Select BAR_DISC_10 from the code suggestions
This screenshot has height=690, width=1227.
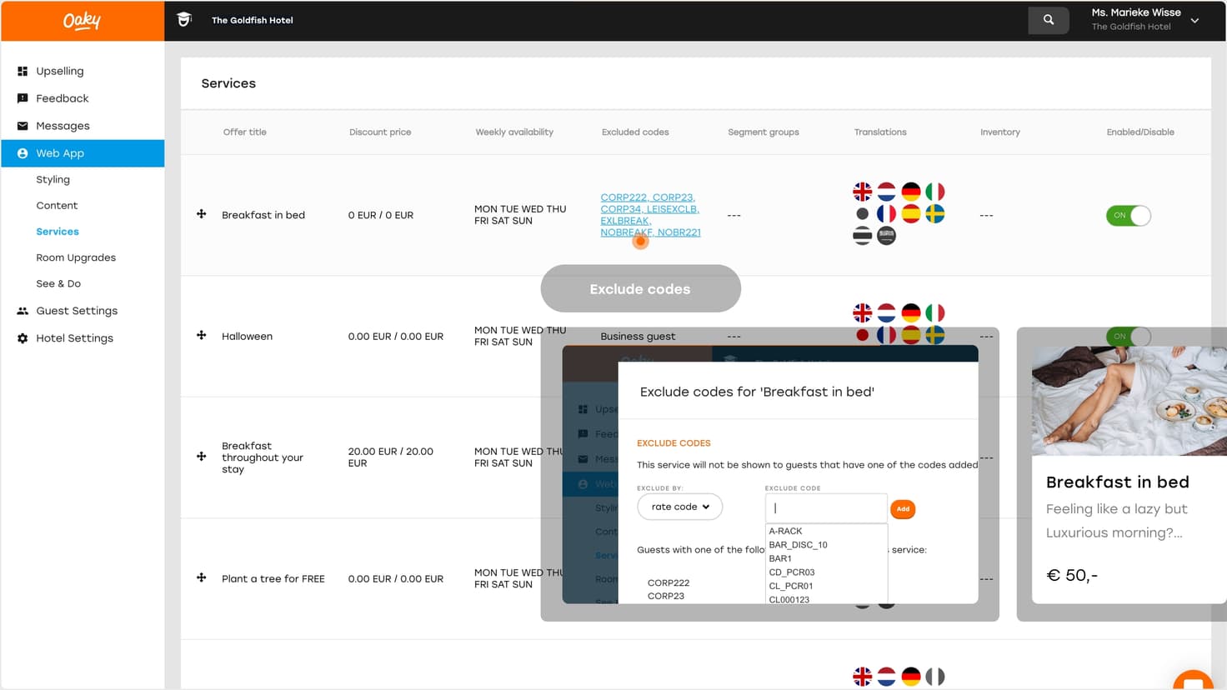click(x=798, y=545)
